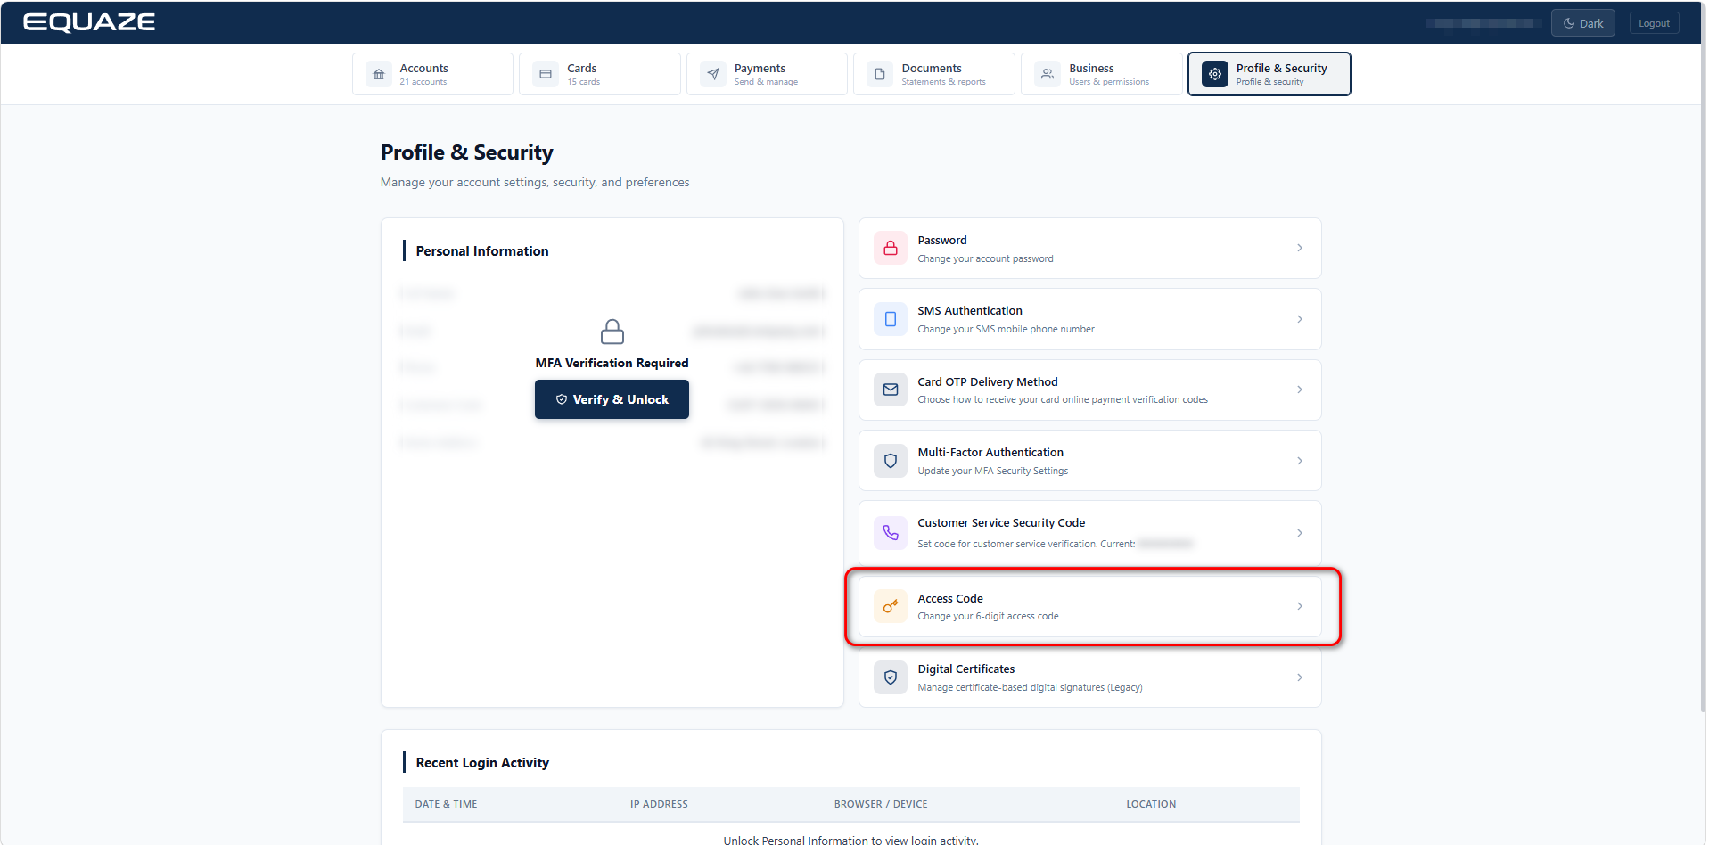1709x845 pixels.
Task: Expand the Customer Service Security Code chevron
Action: pos(1300,533)
